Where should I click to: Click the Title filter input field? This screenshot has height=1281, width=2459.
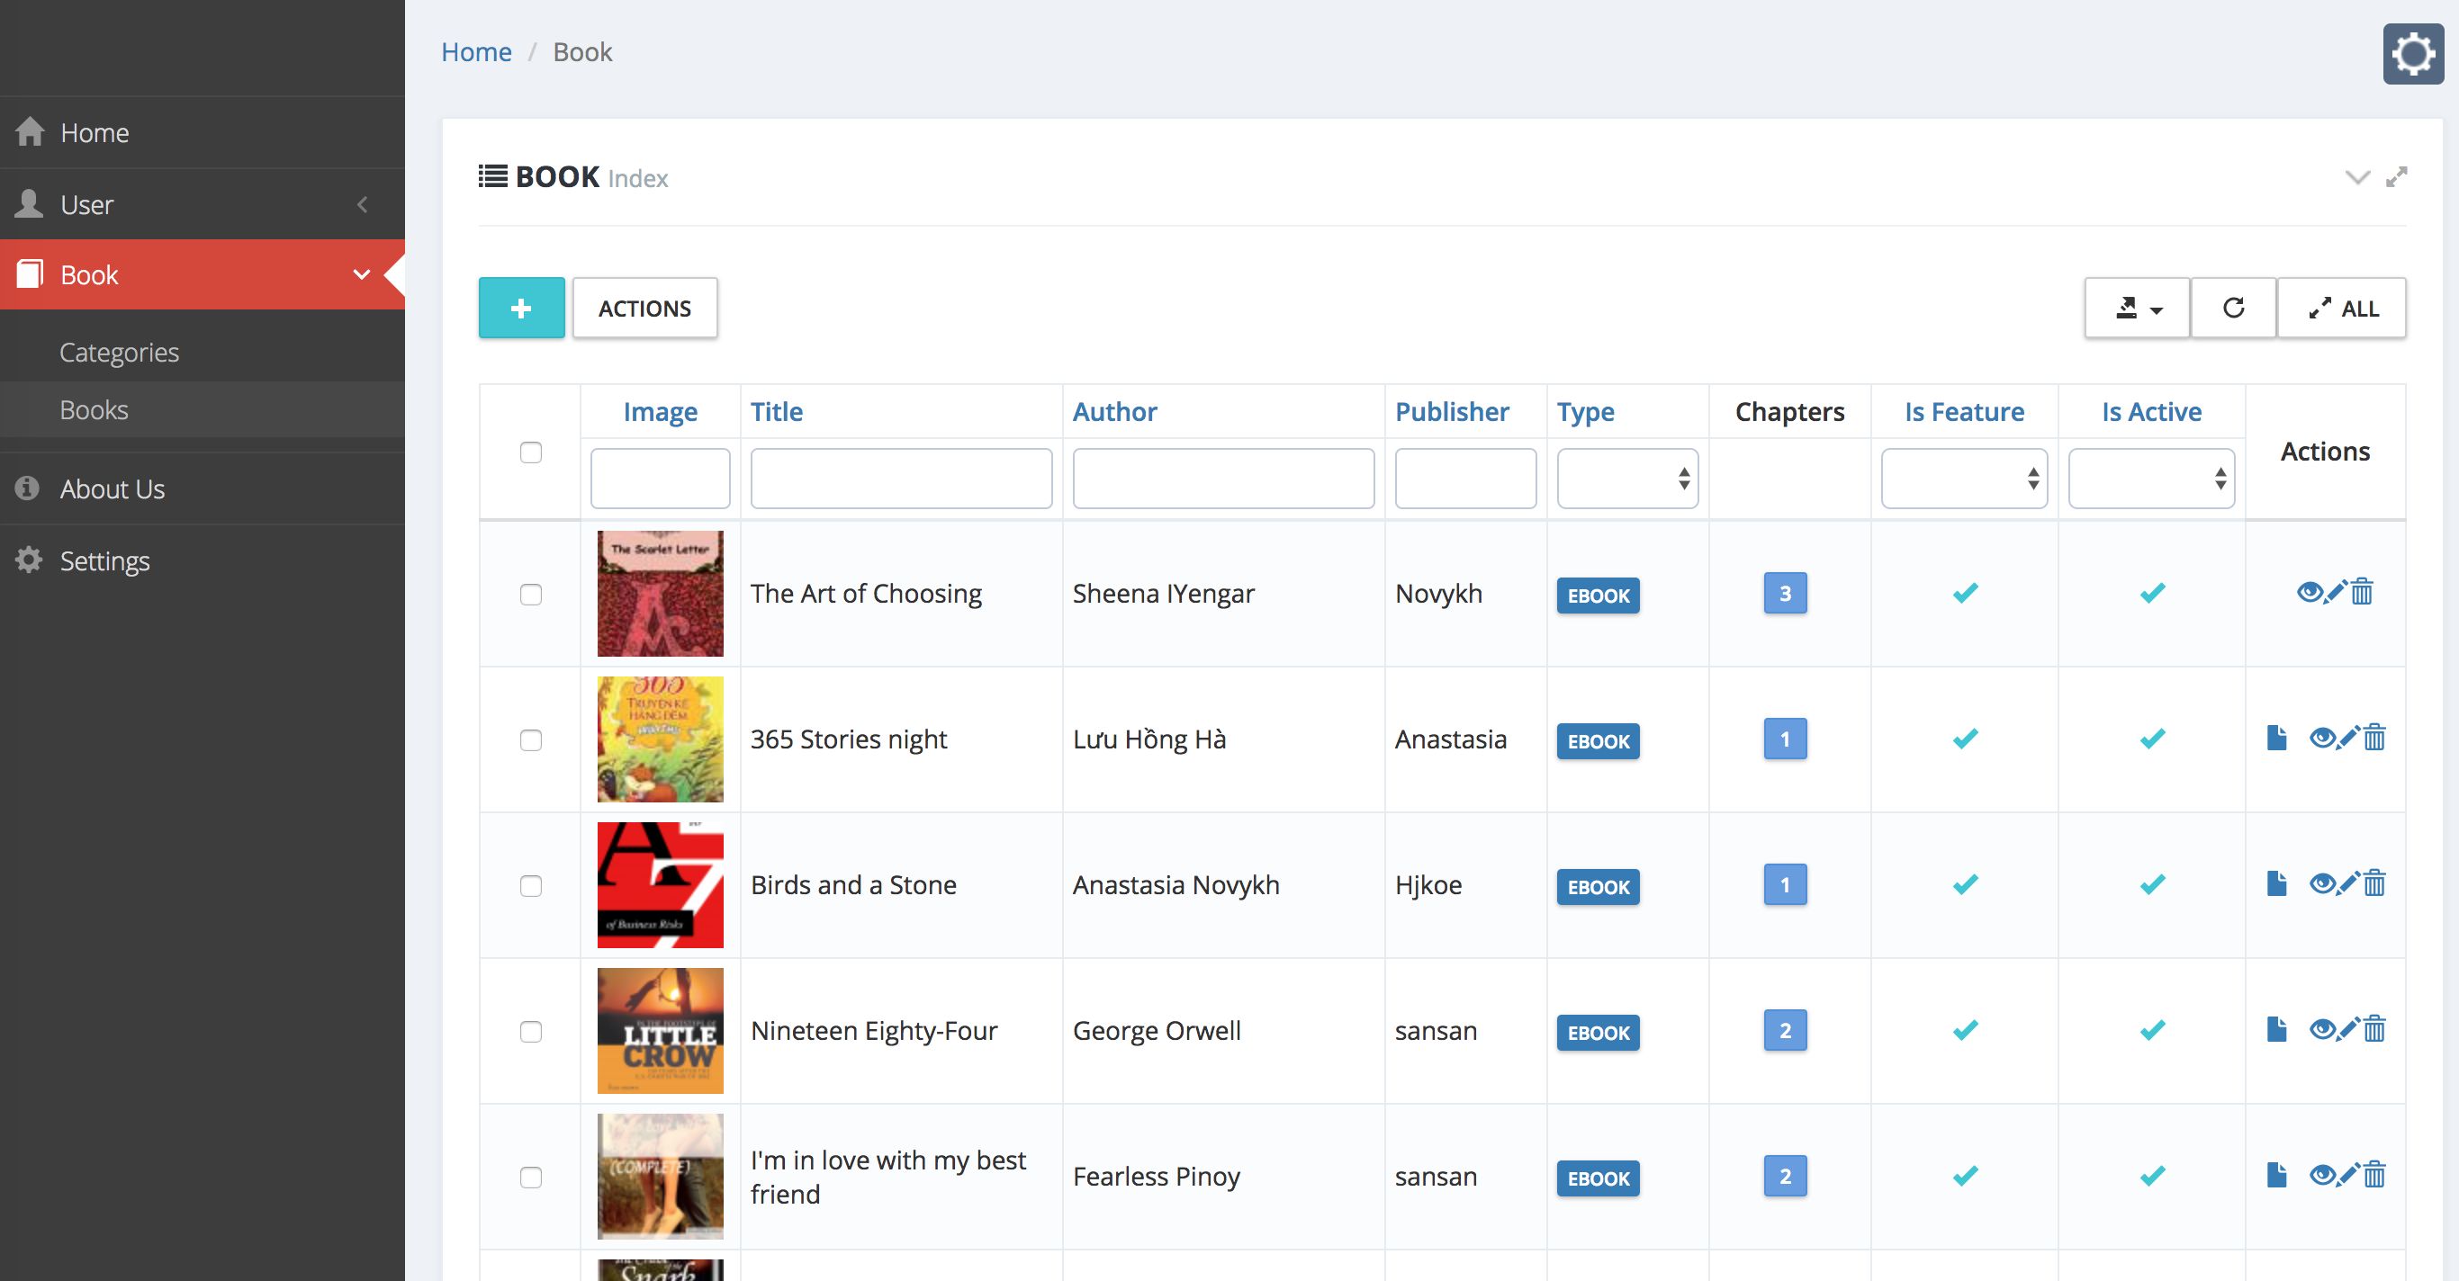[x=900, y=478]
